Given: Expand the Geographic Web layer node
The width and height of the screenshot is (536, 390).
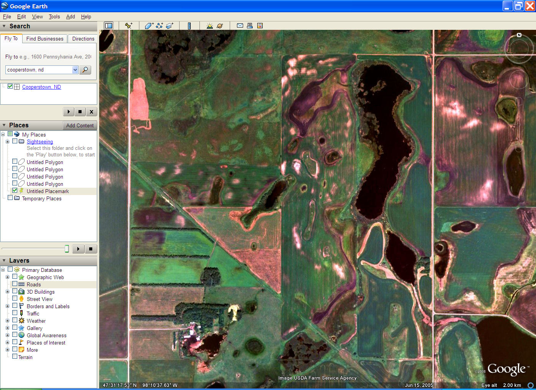Looking at the screenshot, I should (x=7, y=277).
